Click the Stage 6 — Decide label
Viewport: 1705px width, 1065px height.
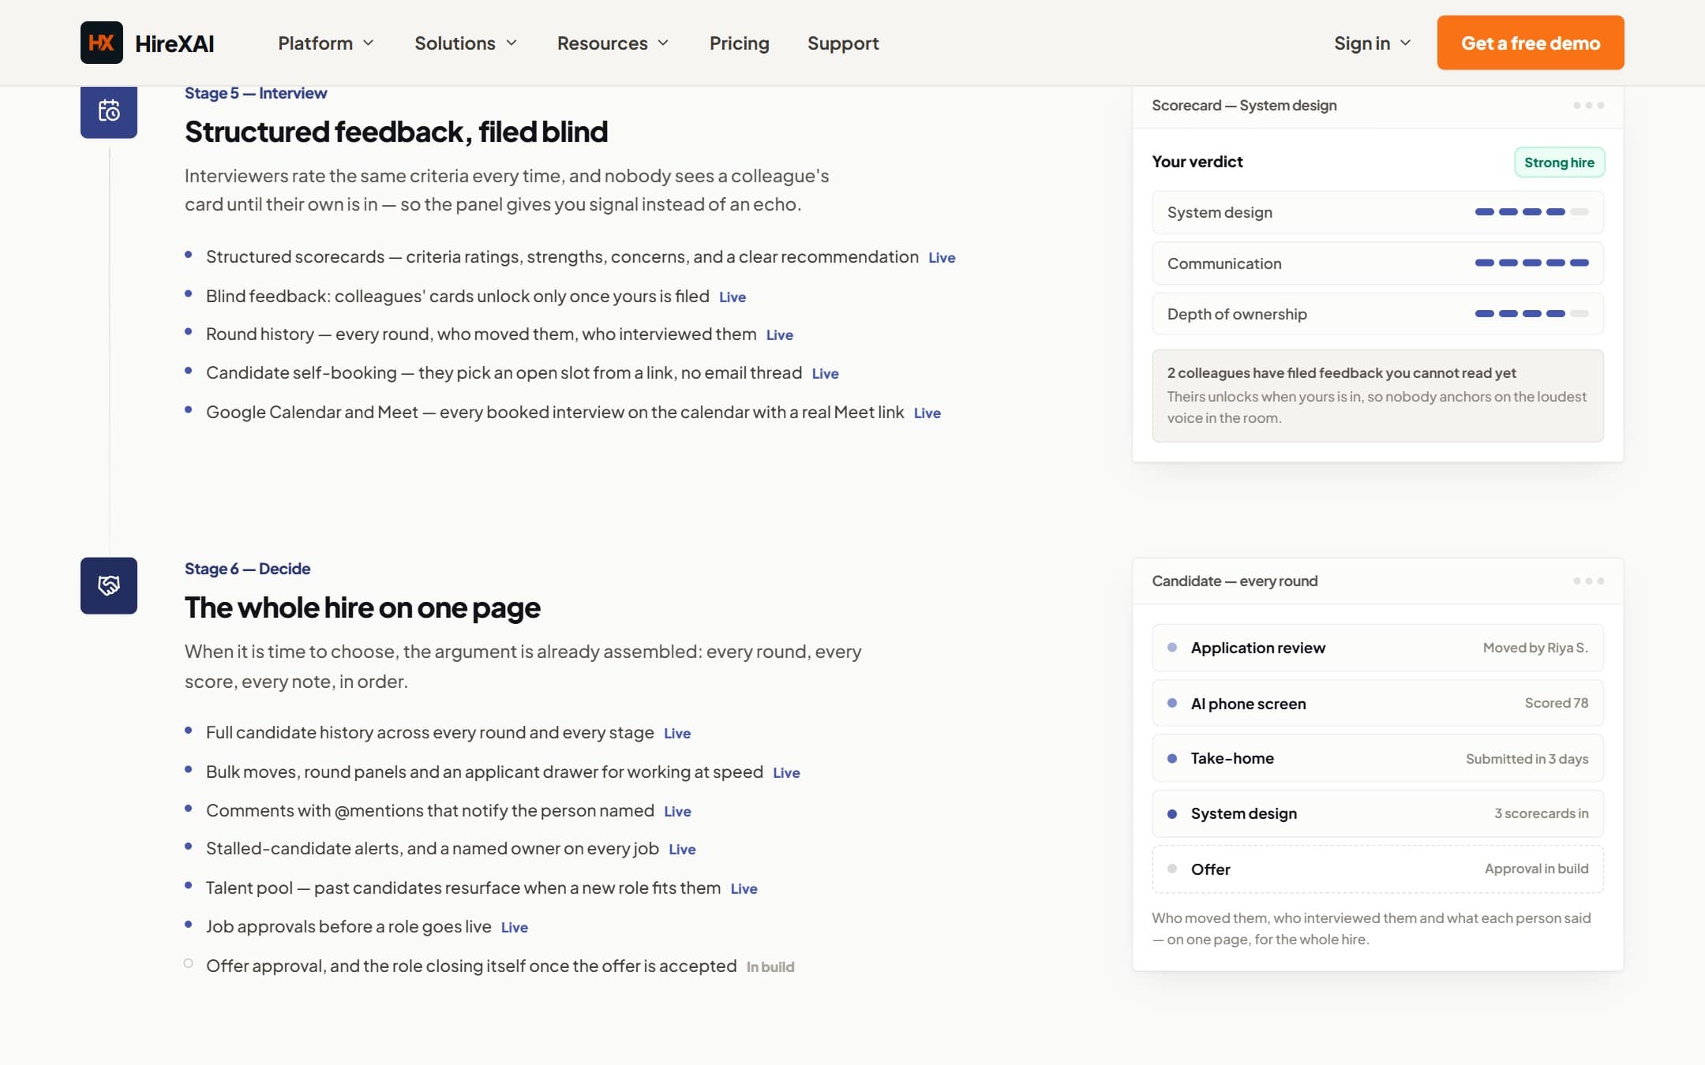point(247,569)
